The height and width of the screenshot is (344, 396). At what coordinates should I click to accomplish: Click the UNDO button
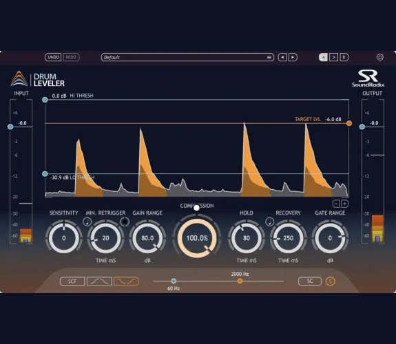(53, 57)
